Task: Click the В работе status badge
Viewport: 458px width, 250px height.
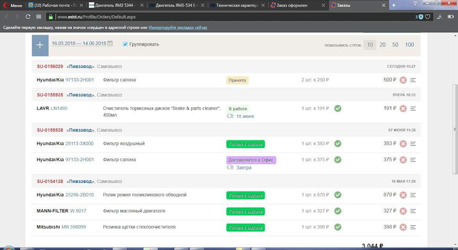Action: point(238,109)
